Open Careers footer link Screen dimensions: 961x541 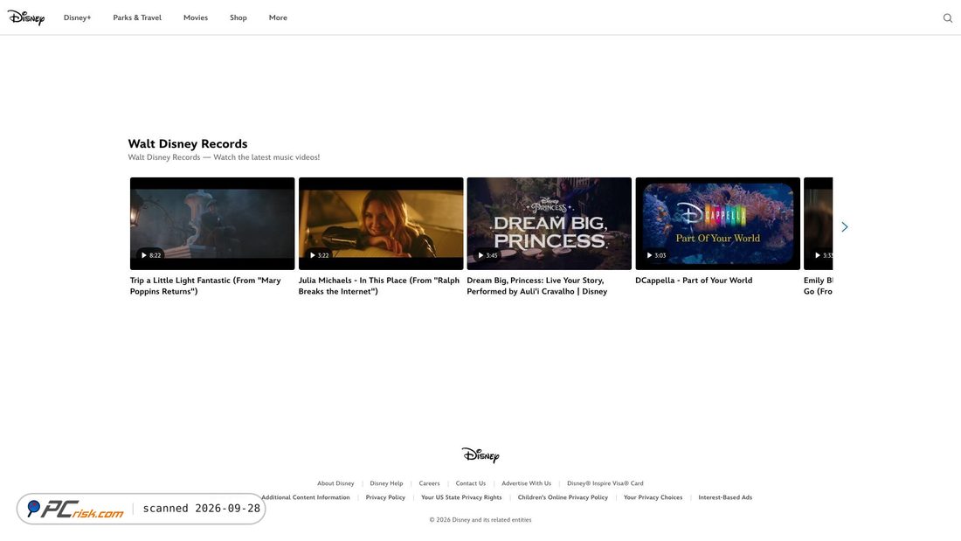(x=429, y=483)
